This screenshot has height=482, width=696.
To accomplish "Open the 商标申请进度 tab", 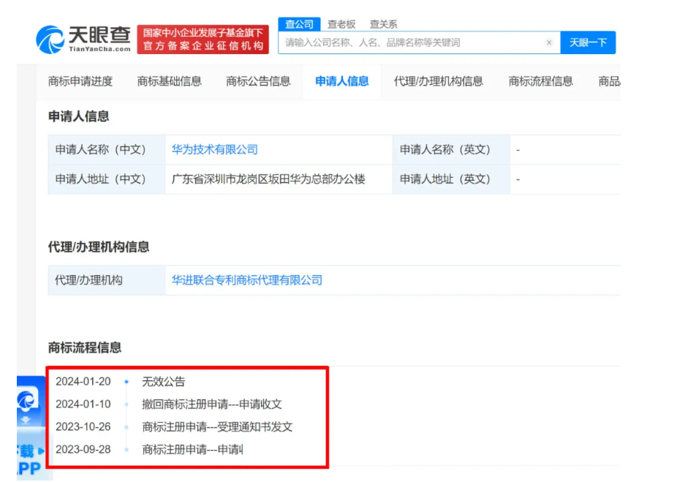I will [x=80, y=81].
